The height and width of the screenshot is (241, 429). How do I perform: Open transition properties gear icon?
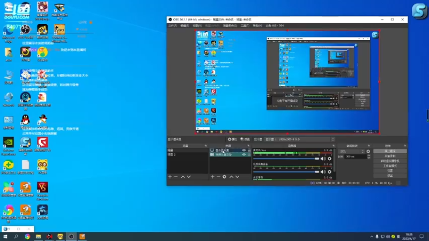point(368,151)
